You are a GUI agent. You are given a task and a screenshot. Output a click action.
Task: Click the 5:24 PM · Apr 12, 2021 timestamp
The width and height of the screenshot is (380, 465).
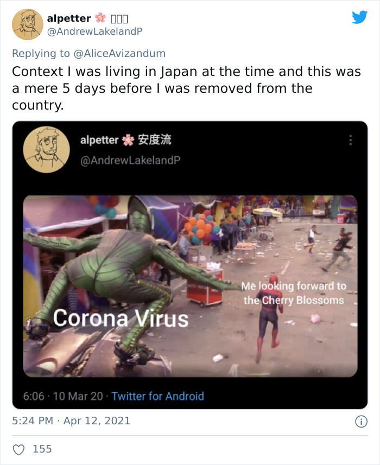(71, 421)
